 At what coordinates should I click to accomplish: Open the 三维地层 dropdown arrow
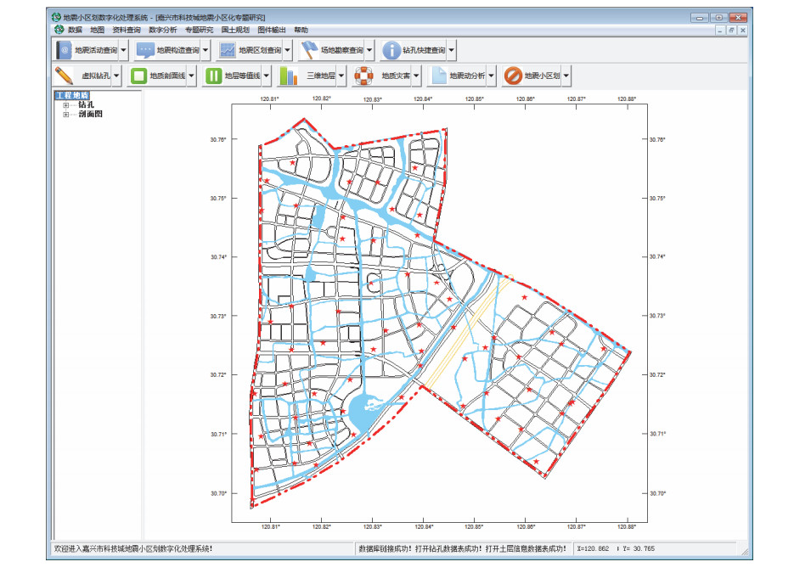pyautogui.click(x=341, y=76)
